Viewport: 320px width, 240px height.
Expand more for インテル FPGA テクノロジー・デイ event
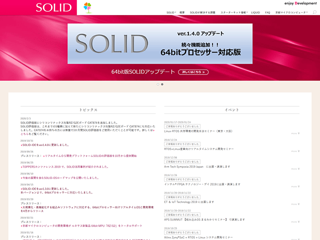(295, 186)
